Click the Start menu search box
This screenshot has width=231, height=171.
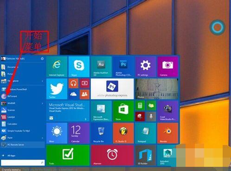point(23,163)
